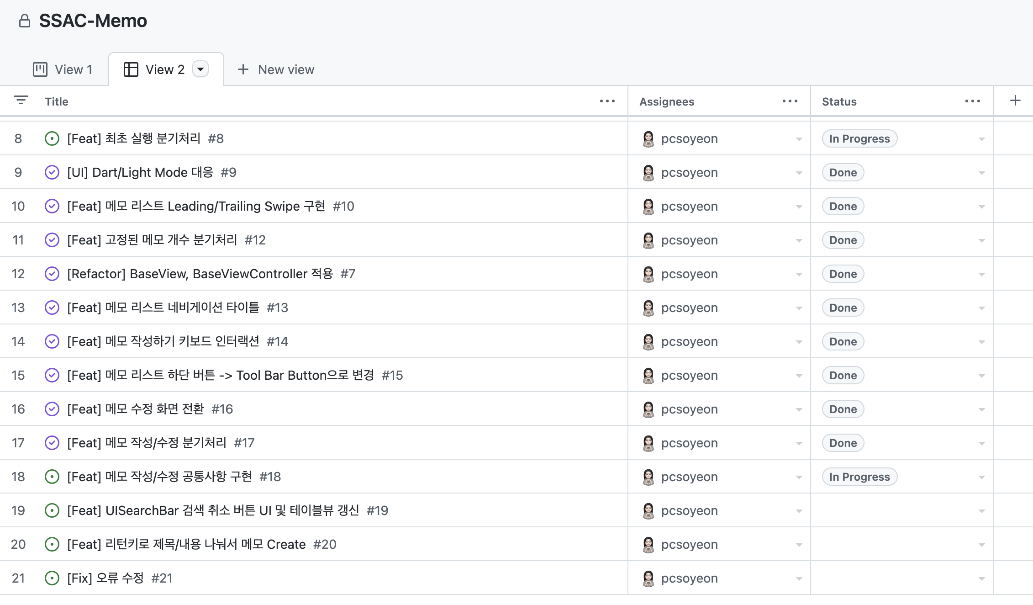Image resolution: width=1033 pixels, height=605 pixels.
Task: Open issue [UI] Dart/Light Mode 대응
Action: 140,172
